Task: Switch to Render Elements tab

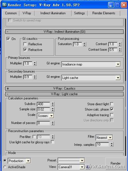Action: click(104, 13)
